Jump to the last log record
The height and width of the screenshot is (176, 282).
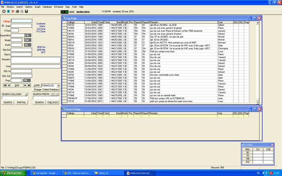pos(29,86)
